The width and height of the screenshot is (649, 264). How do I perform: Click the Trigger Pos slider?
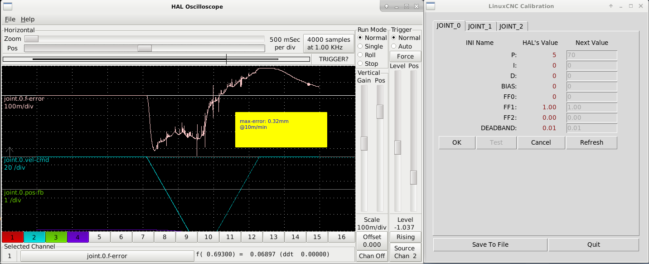tap(413, 141)
